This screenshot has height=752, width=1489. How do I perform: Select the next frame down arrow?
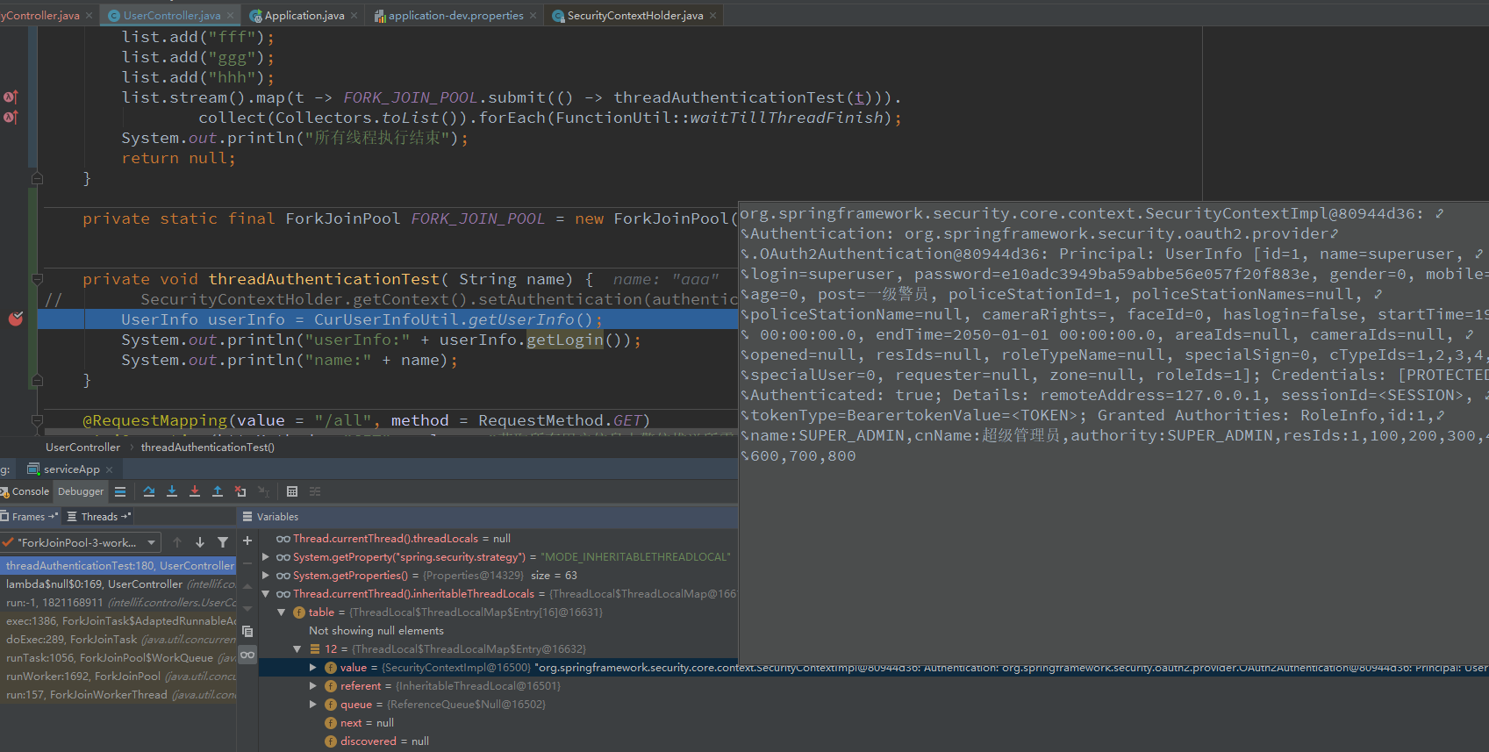coord(200,542)
